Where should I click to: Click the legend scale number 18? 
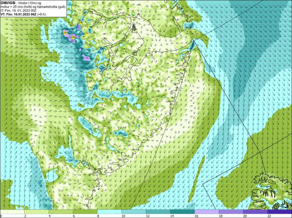pos(221,216)
